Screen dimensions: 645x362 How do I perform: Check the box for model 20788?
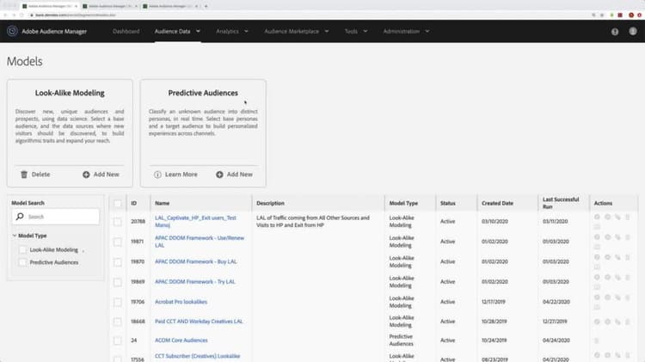tap(118, 222)
